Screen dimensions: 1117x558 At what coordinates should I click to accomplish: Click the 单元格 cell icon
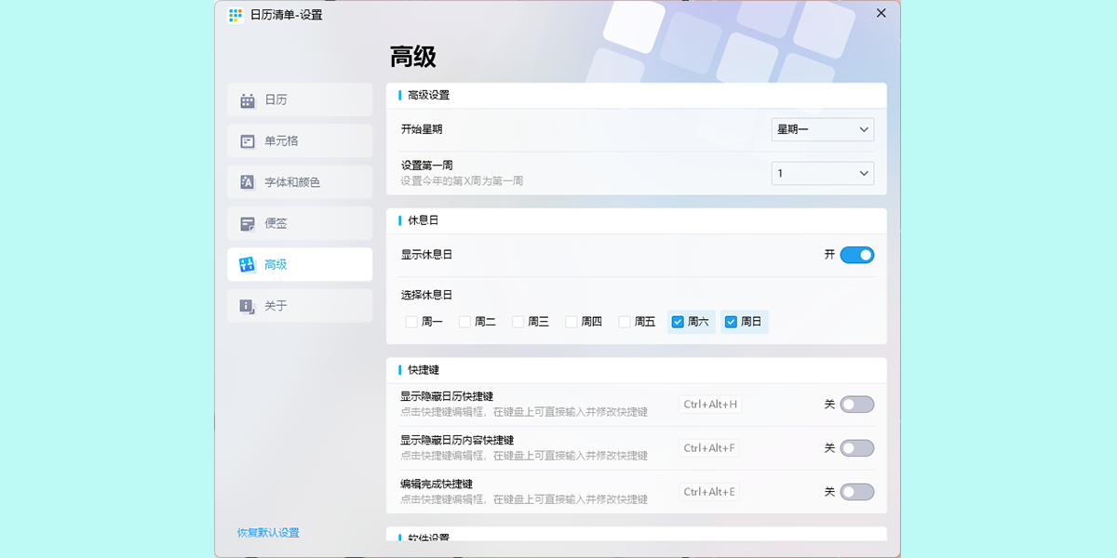pyautogui.click(x=248, y=141)
